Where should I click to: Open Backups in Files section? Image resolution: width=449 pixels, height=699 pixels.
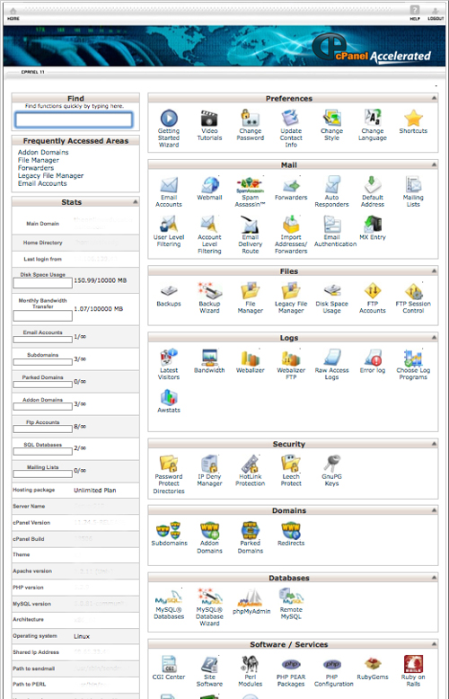[169, 291]
